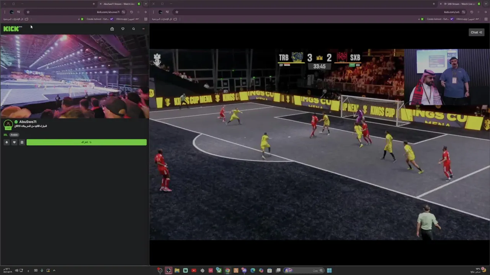Click the heart follow icon beside subscribe bar

[14, 142]
